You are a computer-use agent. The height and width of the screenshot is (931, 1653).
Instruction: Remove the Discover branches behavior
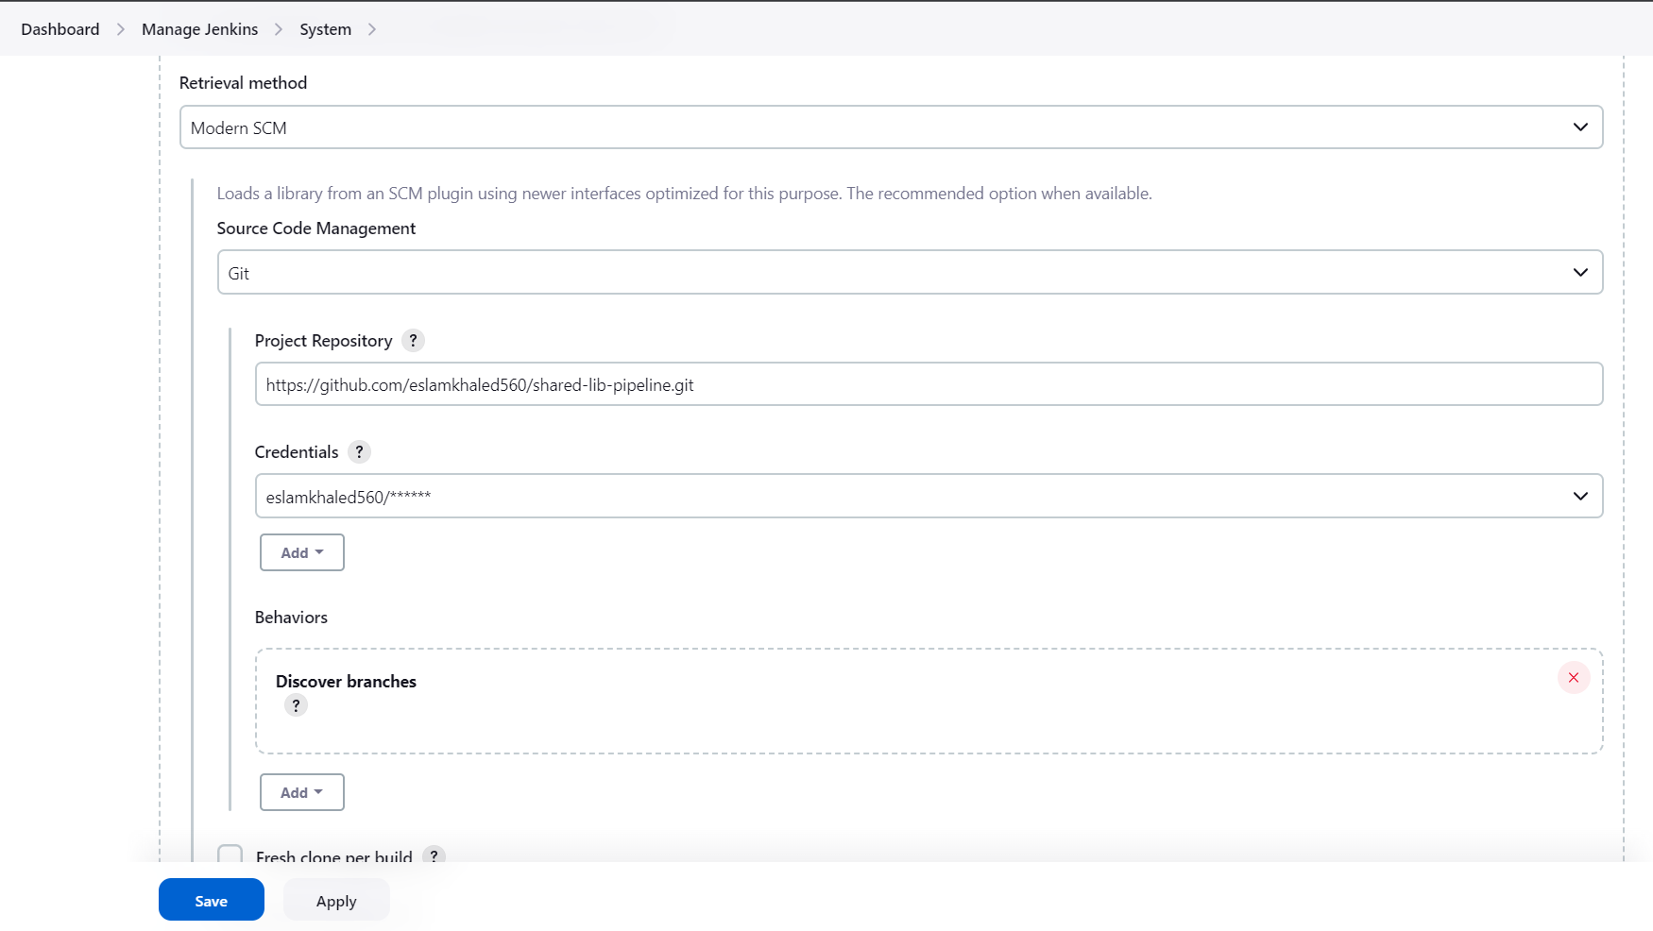(x=1573, y=677)
